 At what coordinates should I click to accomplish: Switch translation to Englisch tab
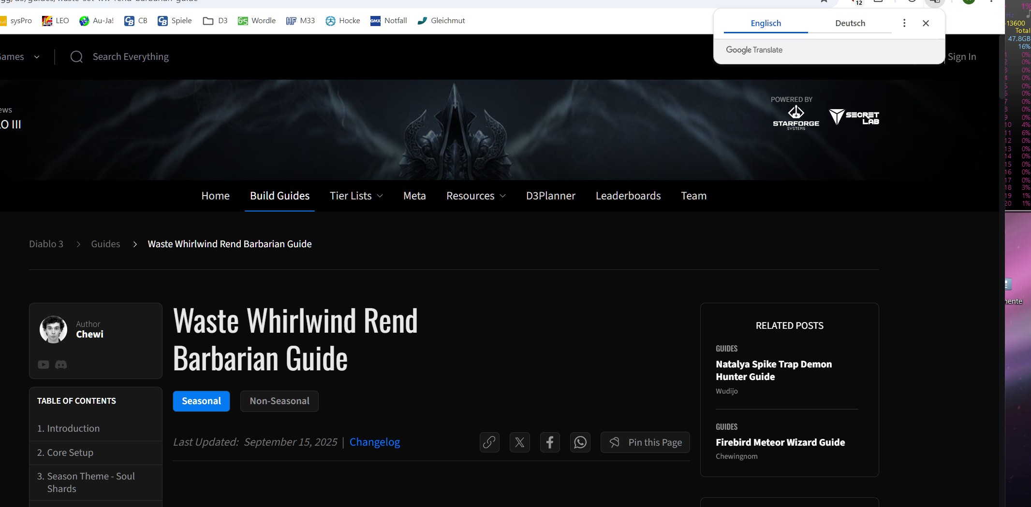click(766, 23)
